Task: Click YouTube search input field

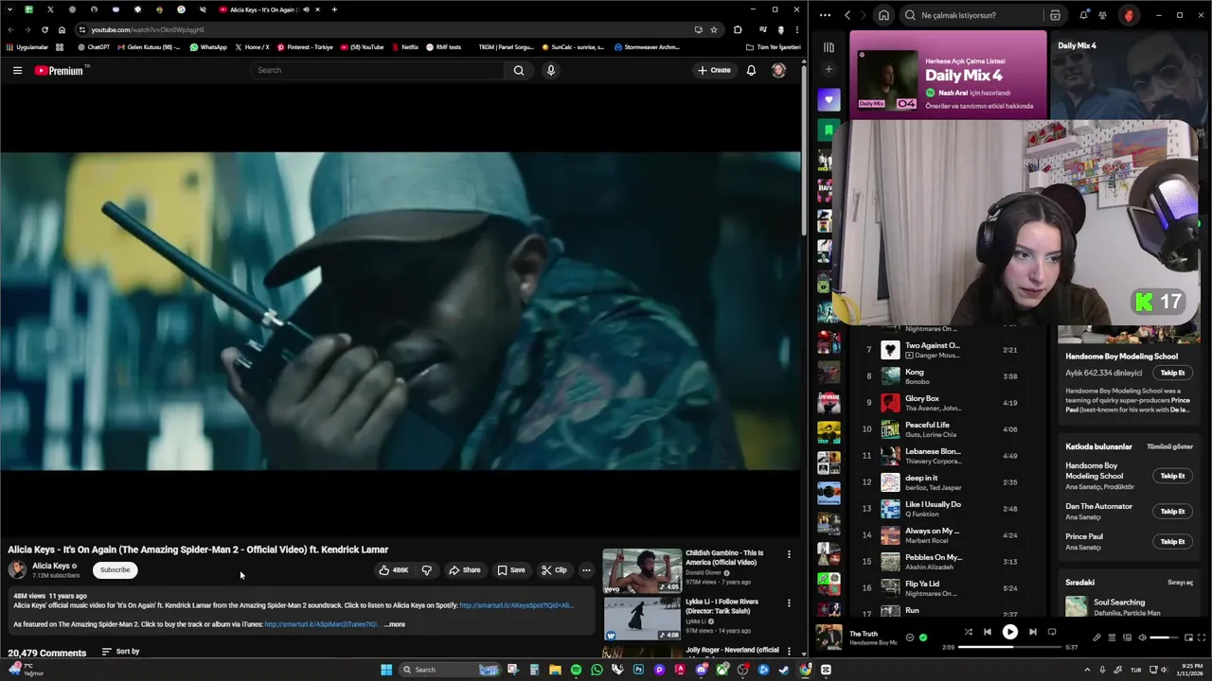Action: [377, 70]
